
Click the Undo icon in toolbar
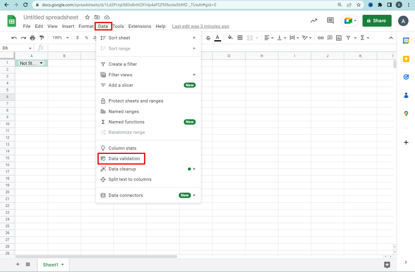[14, 38]
